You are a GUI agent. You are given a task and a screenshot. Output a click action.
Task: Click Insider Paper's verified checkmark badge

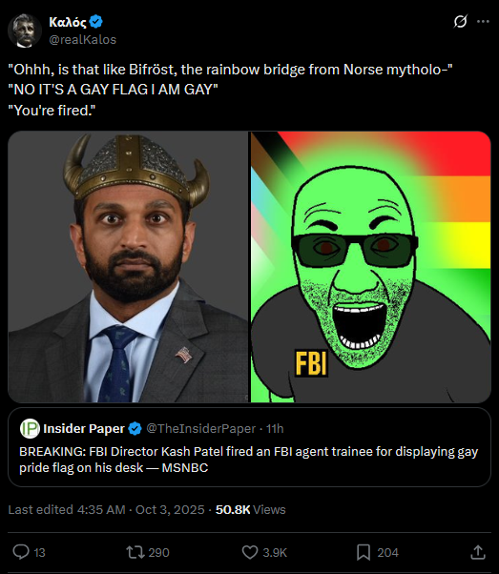click(x=135, y=429)
